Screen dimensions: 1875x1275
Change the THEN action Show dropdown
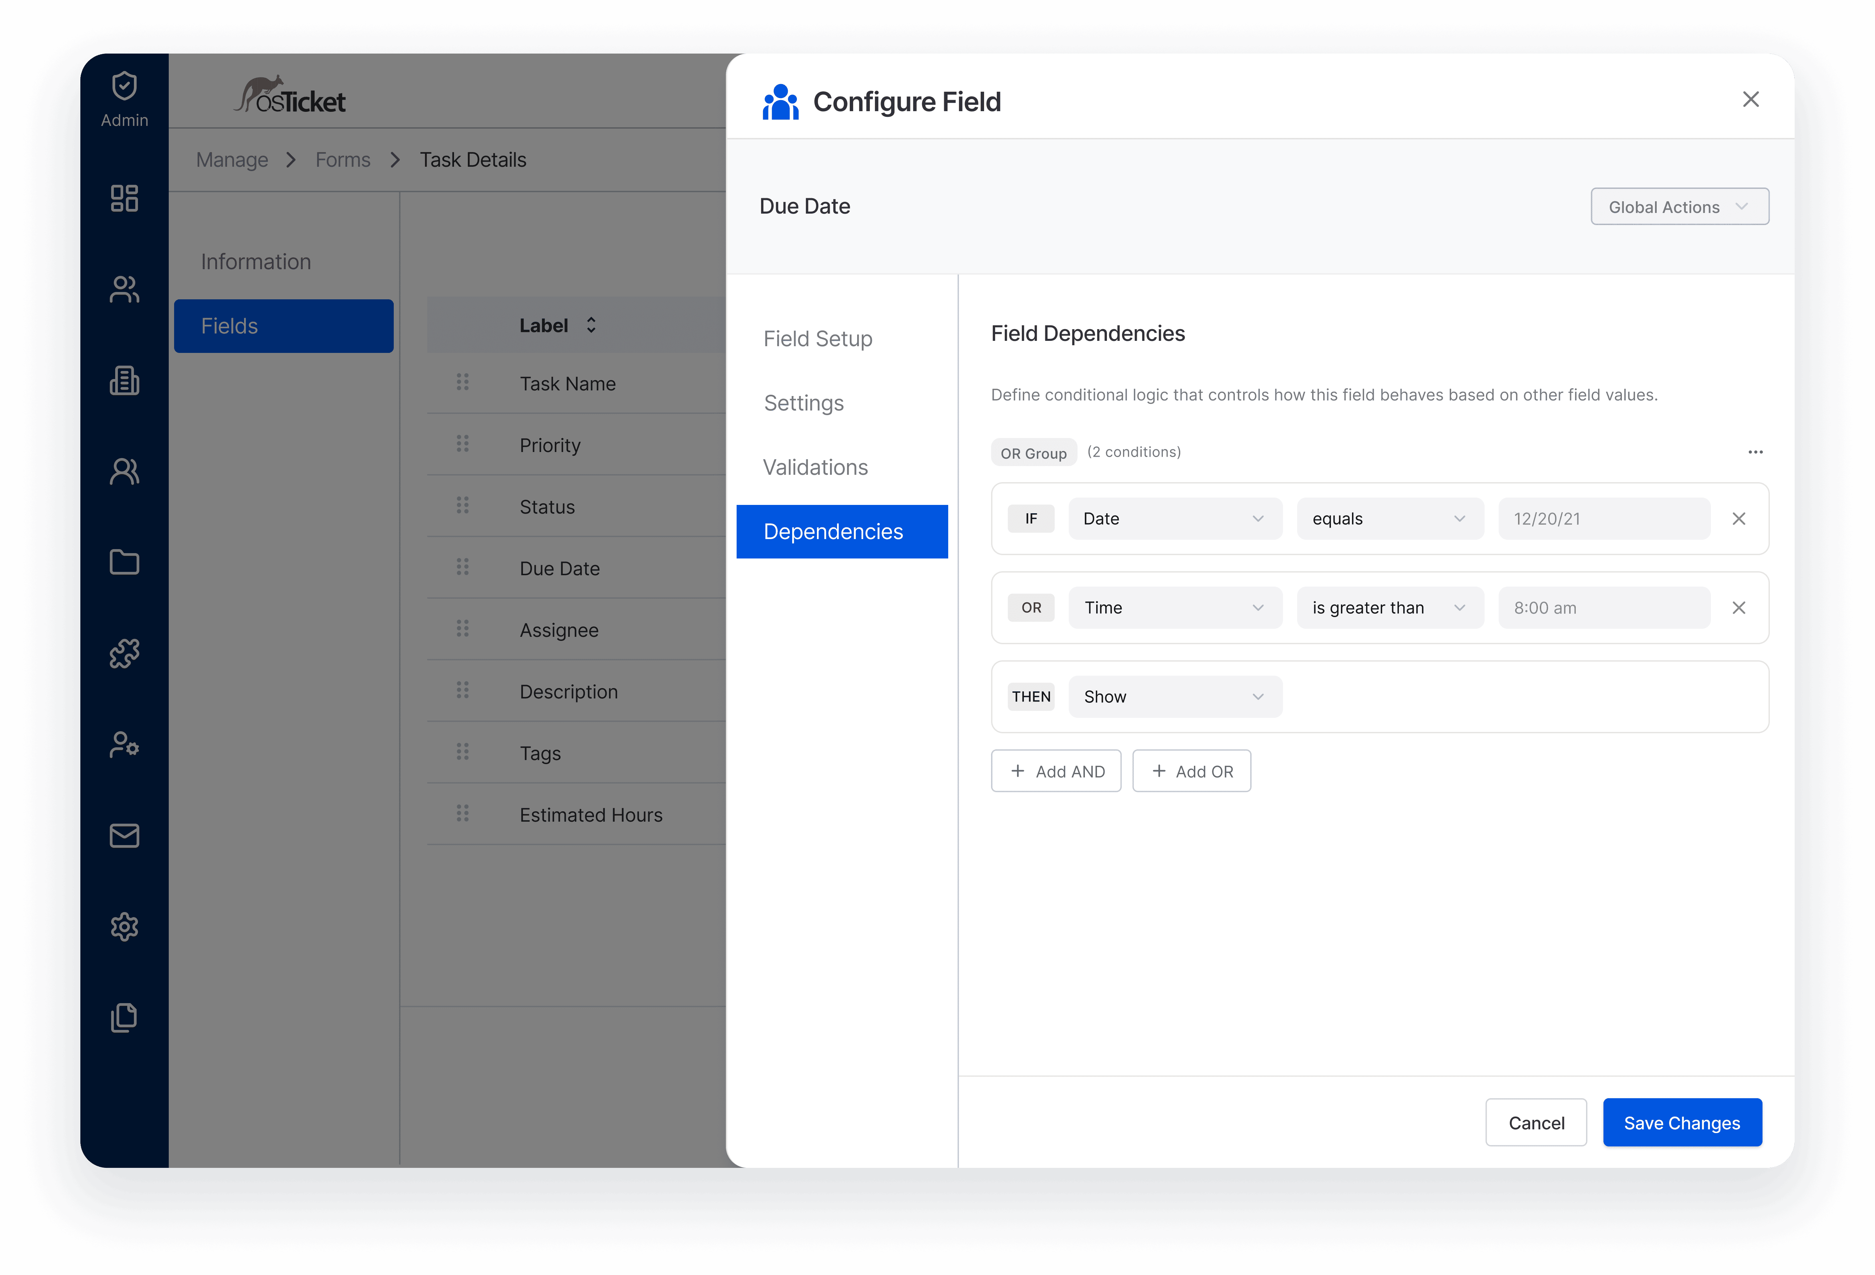1175,696
